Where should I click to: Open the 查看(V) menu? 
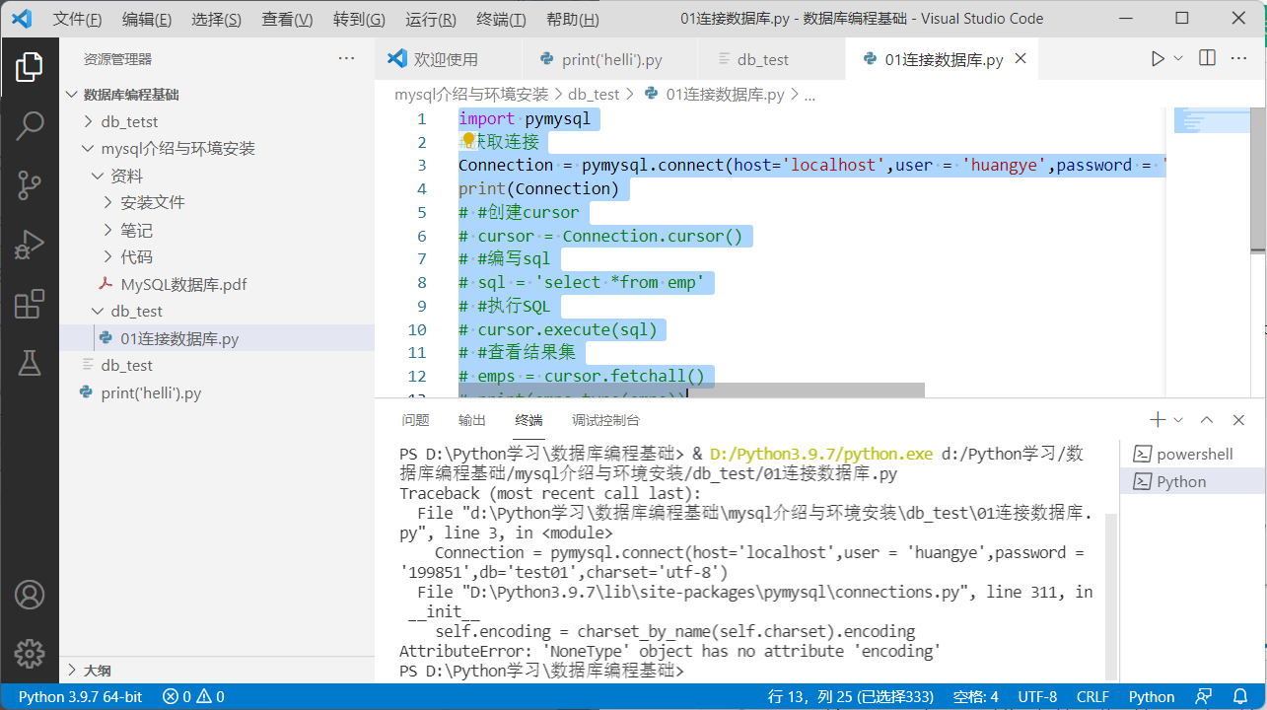click(x=287, y=20)
